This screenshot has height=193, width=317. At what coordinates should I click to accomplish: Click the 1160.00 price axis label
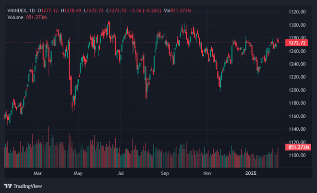point(297,116)
